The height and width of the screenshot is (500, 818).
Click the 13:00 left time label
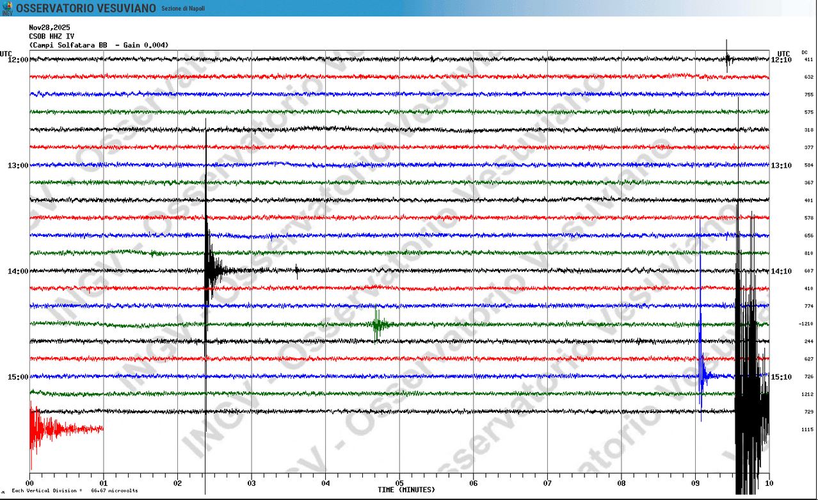pos(17,166)
